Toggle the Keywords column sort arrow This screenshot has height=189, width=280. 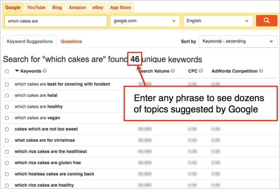(17, 71)
